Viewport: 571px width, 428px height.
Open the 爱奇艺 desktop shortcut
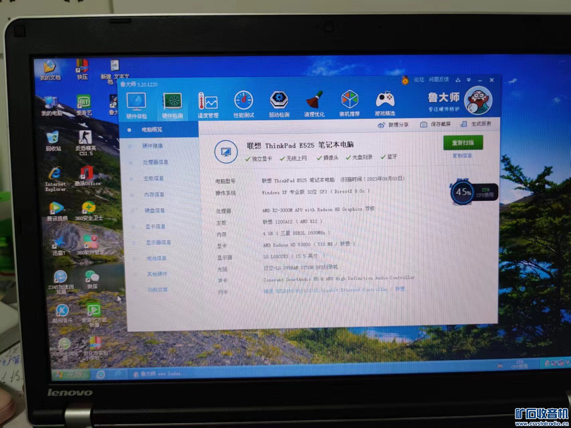(x=84, y=105)
